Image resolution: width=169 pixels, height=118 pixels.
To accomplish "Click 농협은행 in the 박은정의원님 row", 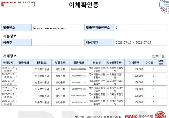I will click(x=60, y=102).
